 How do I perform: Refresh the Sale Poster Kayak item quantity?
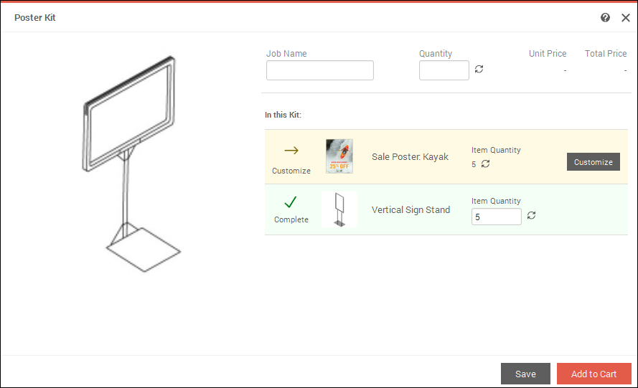[486, 164]
